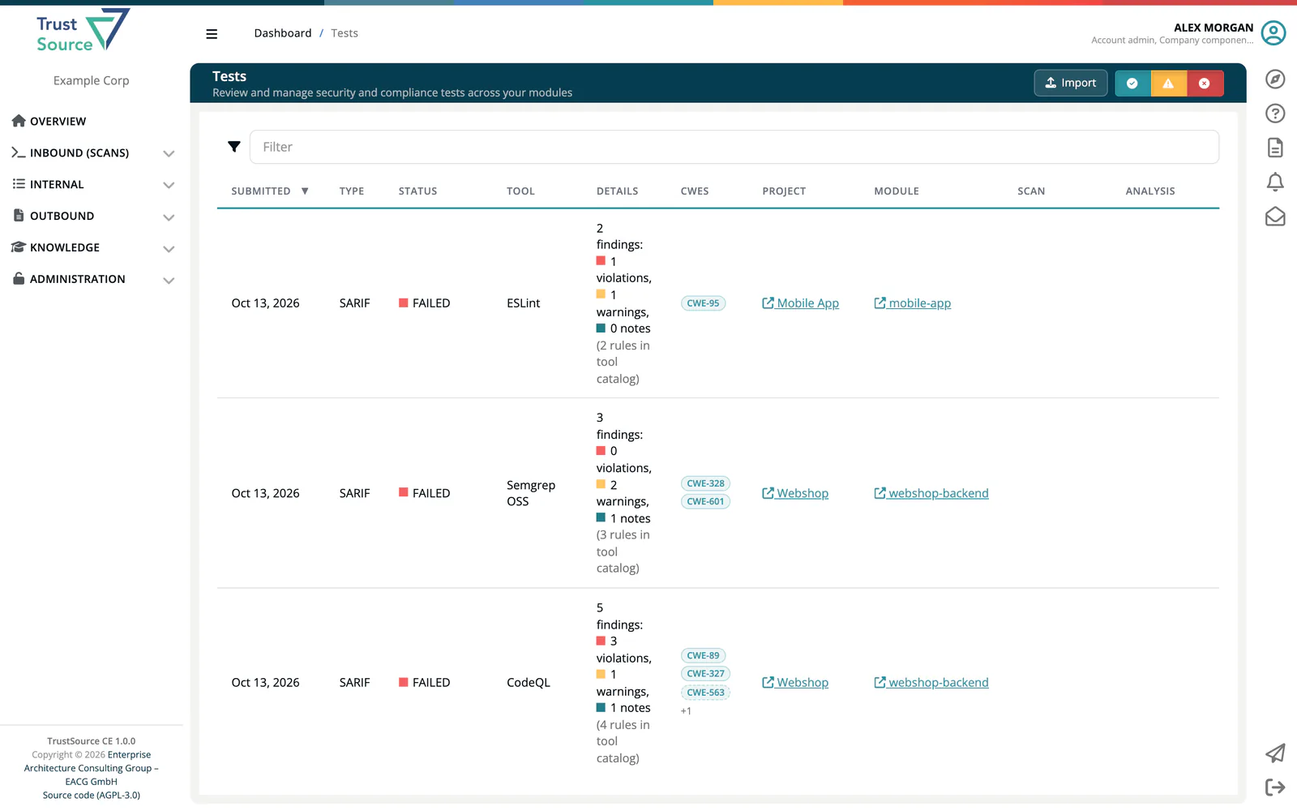Open the compass explore icon
1297x811 pixels.
[x=1275, y=79]
